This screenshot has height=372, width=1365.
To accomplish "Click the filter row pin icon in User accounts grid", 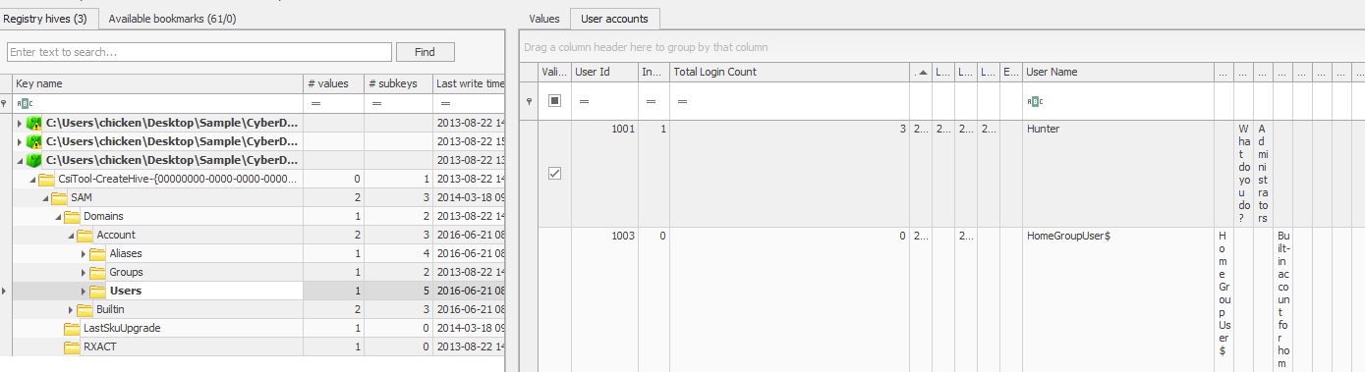I will (x=531, y=101).
